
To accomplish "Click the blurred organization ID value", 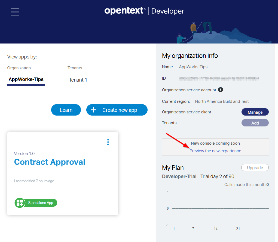I will coord(219,78).
